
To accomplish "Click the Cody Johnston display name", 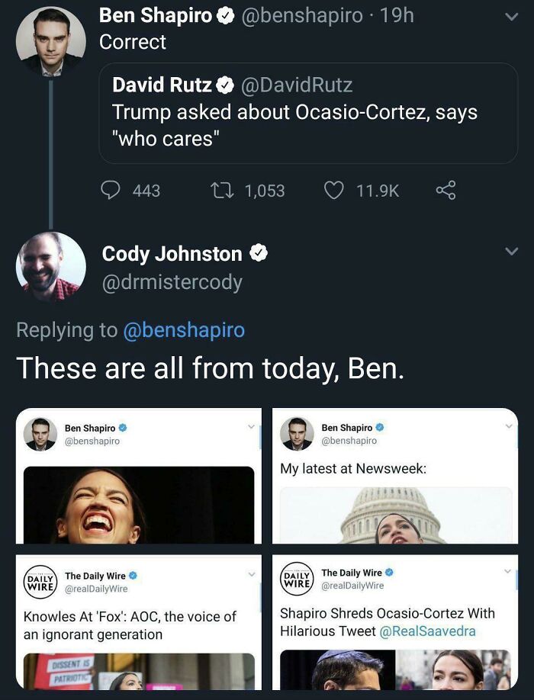I will pyautogui.click(x=172, y=254).
